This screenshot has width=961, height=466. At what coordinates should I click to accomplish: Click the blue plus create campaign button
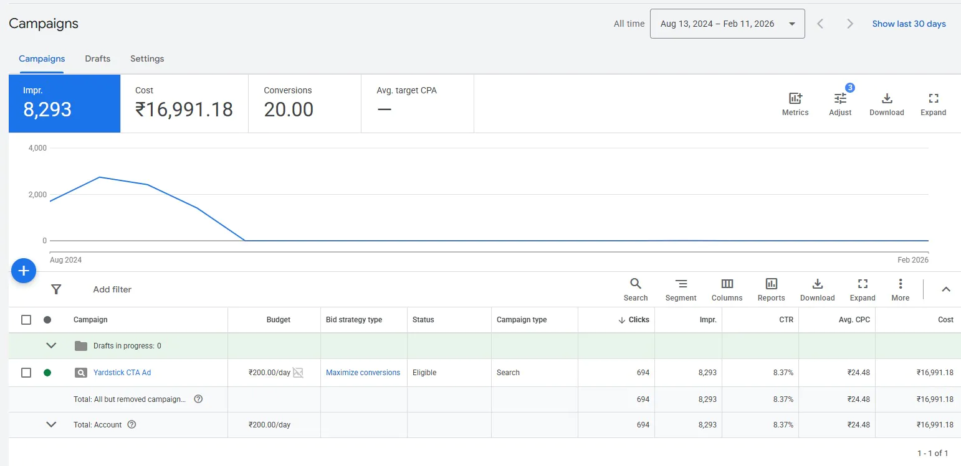(x=24, y=271)
